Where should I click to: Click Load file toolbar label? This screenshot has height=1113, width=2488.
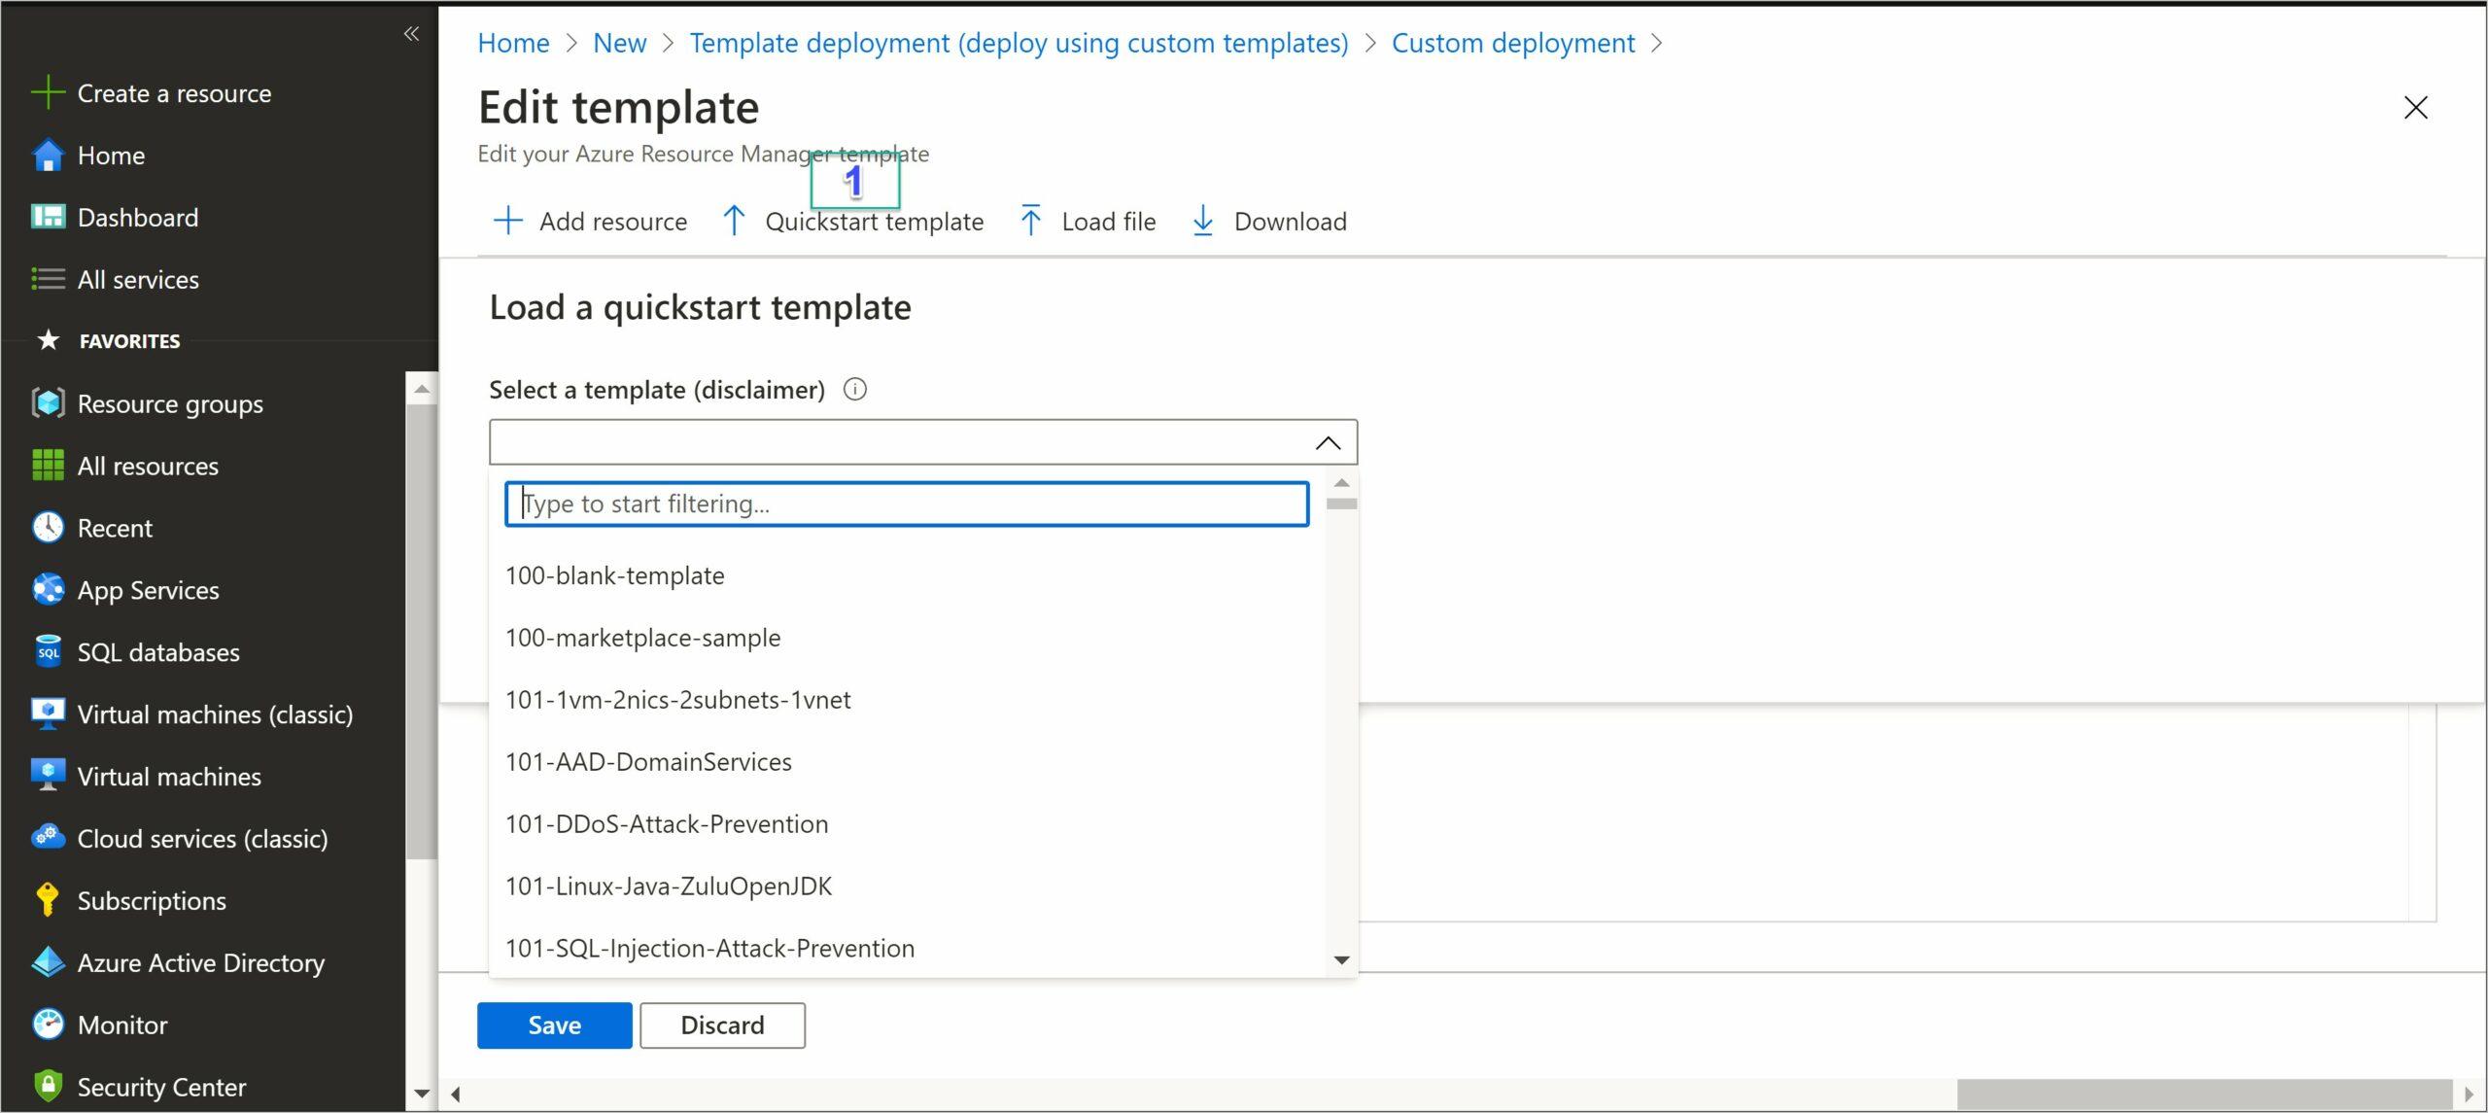[1109, 222]
